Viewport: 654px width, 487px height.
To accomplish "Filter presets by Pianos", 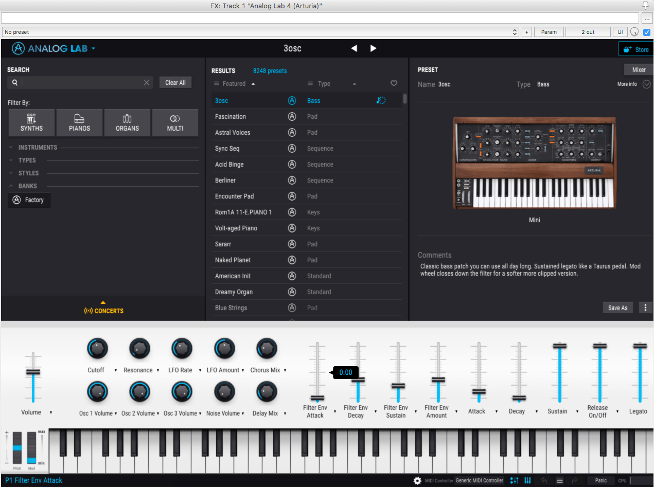I will (x=79, y=122).
